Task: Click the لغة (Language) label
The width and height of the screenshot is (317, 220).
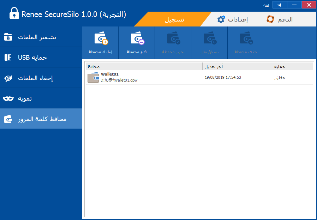Action: tap(266, 5)
